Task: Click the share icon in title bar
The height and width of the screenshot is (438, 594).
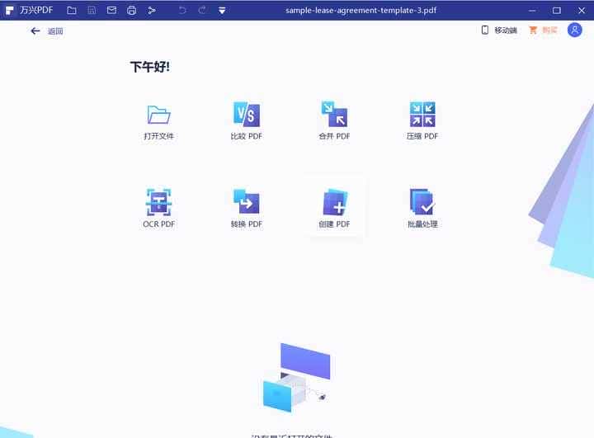Action: click(152, 10)
